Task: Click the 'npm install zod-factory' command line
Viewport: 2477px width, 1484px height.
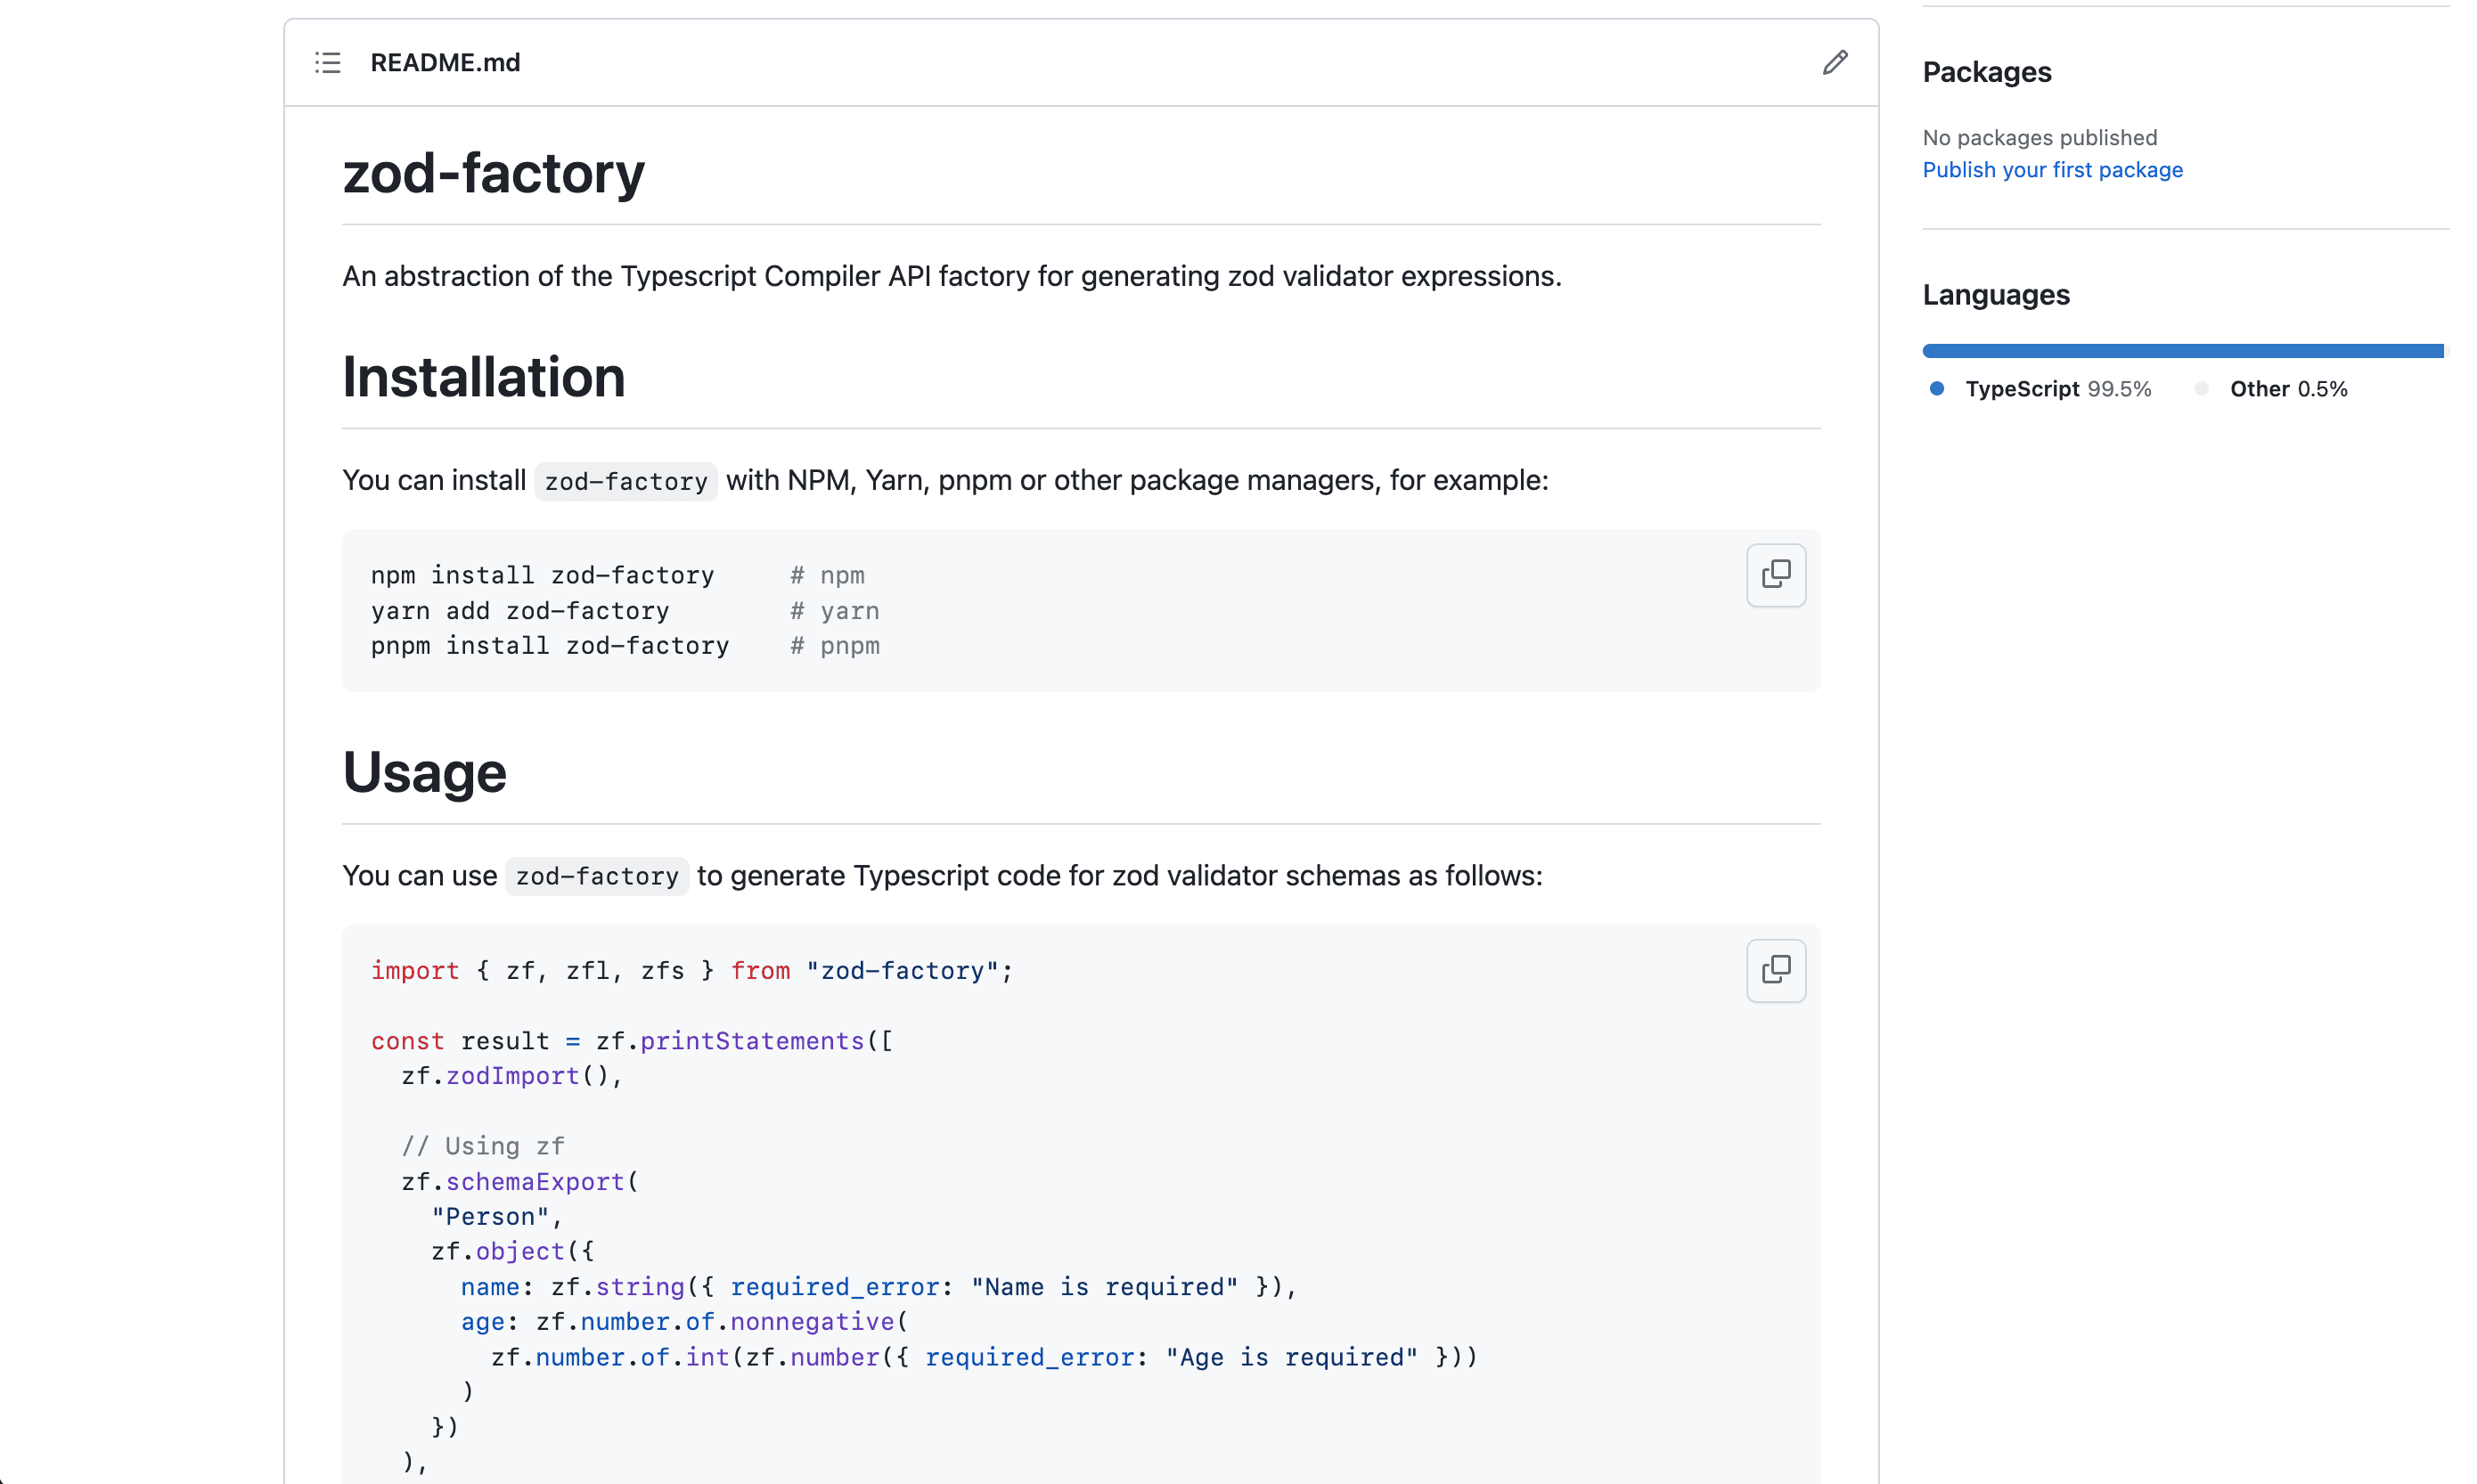Action: (618, 575)
